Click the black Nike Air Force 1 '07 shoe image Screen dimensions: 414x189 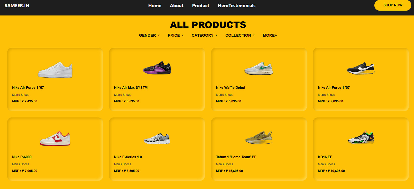click(361, 68)
